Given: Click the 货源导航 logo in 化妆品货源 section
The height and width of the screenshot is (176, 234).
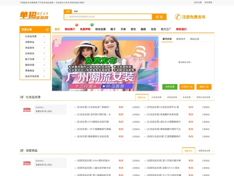Looking at the screenshot, I should pyautogui.click(x=27, y=110).
